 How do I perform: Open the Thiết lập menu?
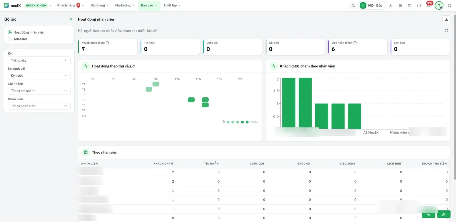172,5
